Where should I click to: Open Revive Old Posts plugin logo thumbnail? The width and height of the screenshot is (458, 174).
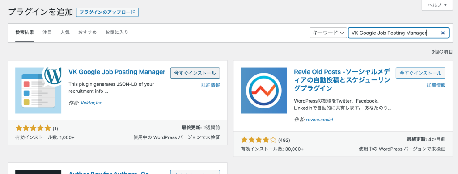tap(264, 91)
